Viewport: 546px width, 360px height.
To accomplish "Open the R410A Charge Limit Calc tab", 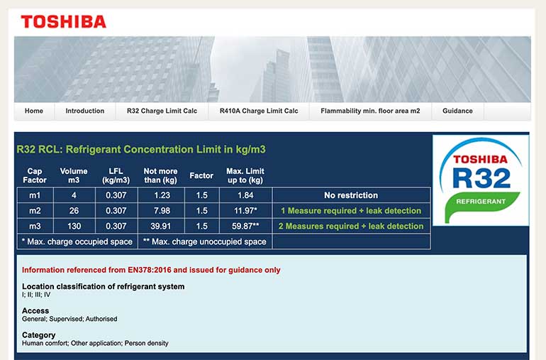I will pos(259,111).
